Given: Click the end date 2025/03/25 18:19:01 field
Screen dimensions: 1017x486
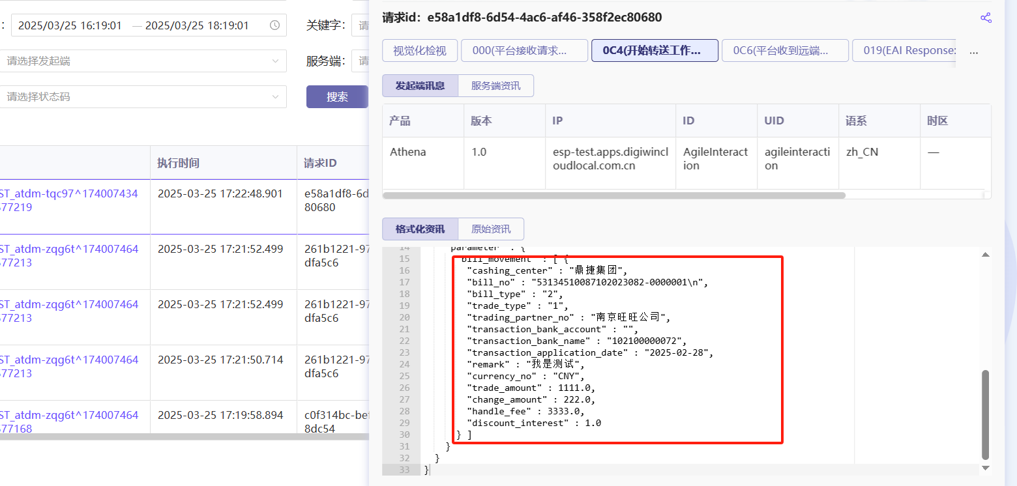Looking at the screenshot, I should (197, 25).
